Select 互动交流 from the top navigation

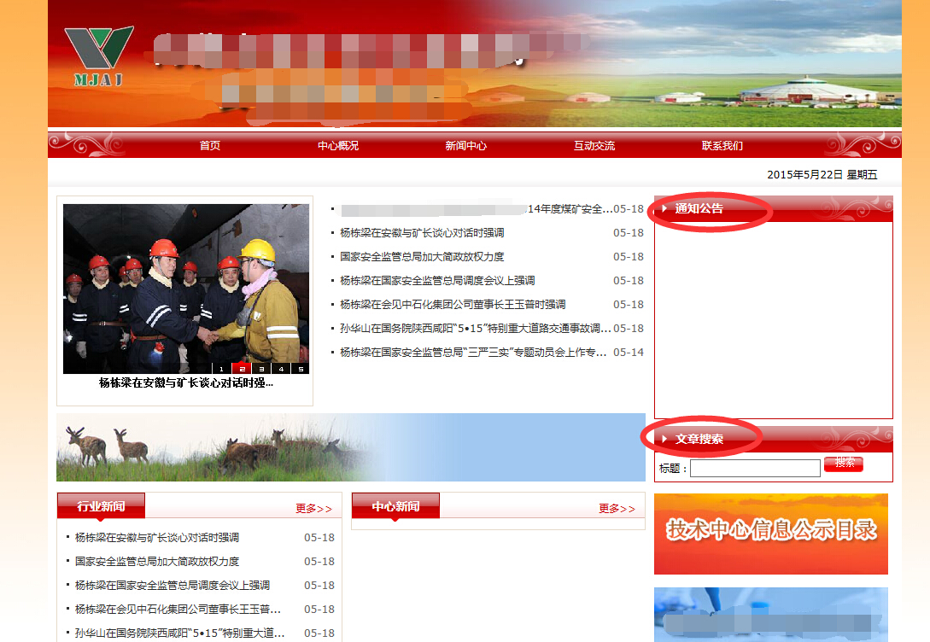coord(594,146)
